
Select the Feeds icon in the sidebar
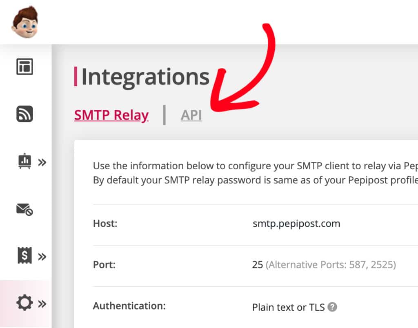[x=24, y=114]
